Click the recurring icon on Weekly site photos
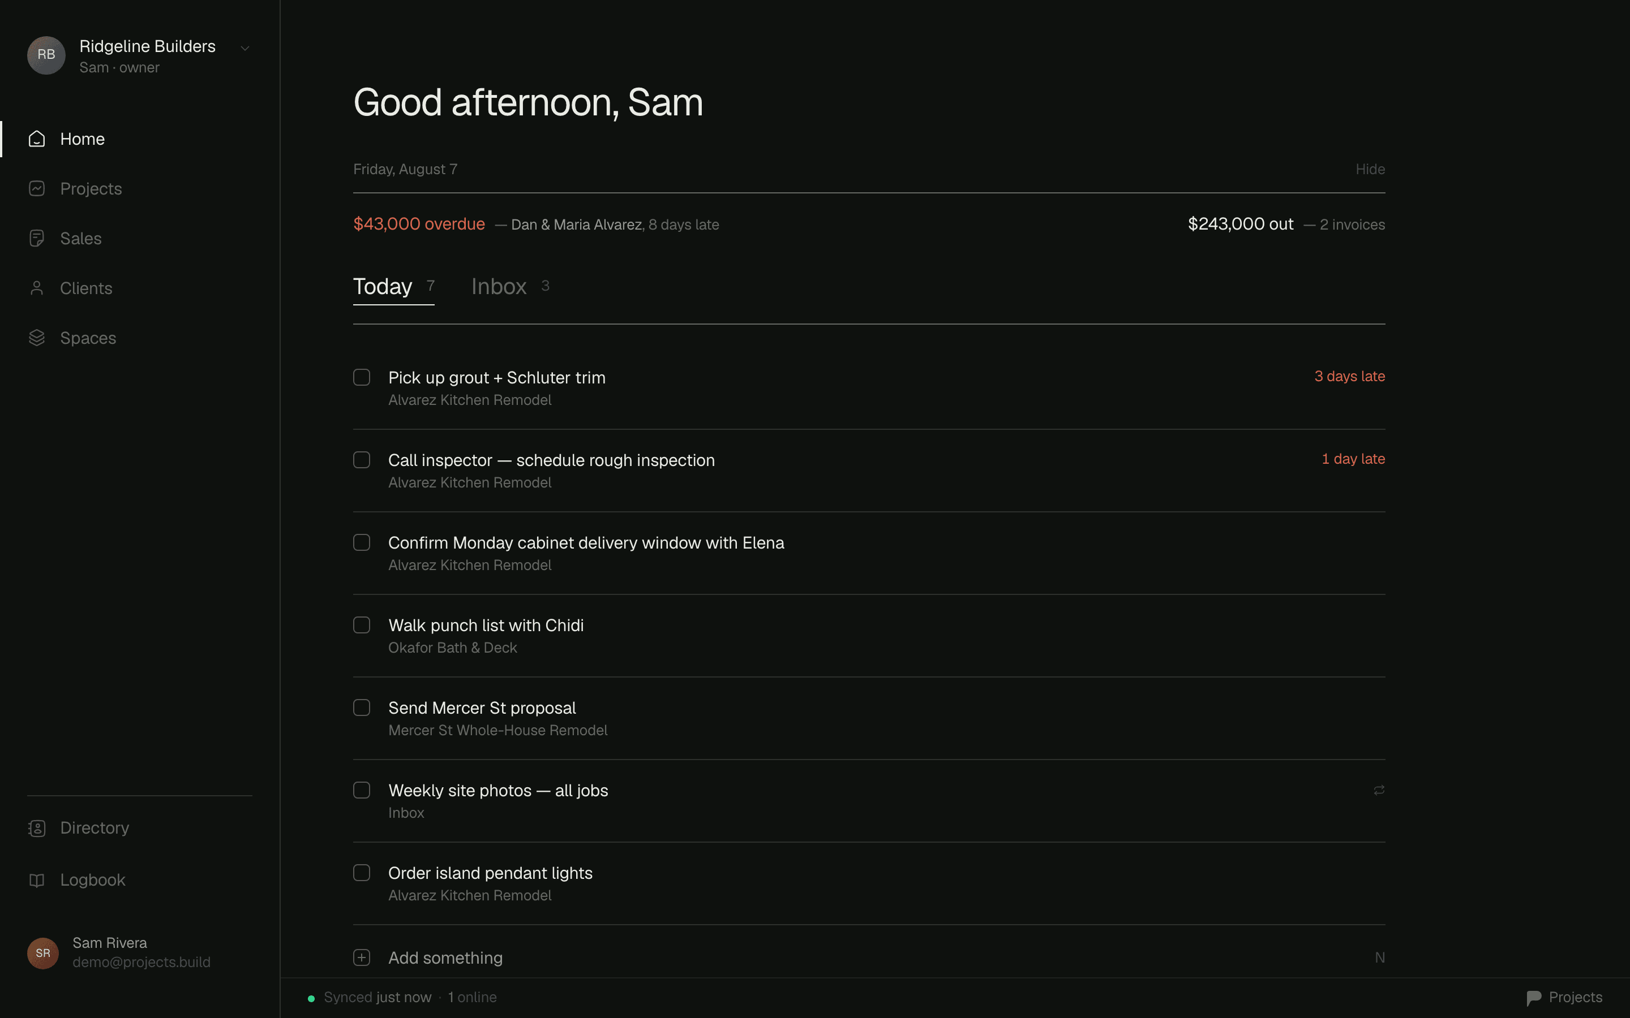1630x1018 pixels. pyautogui.click(x=1379, y=791)
